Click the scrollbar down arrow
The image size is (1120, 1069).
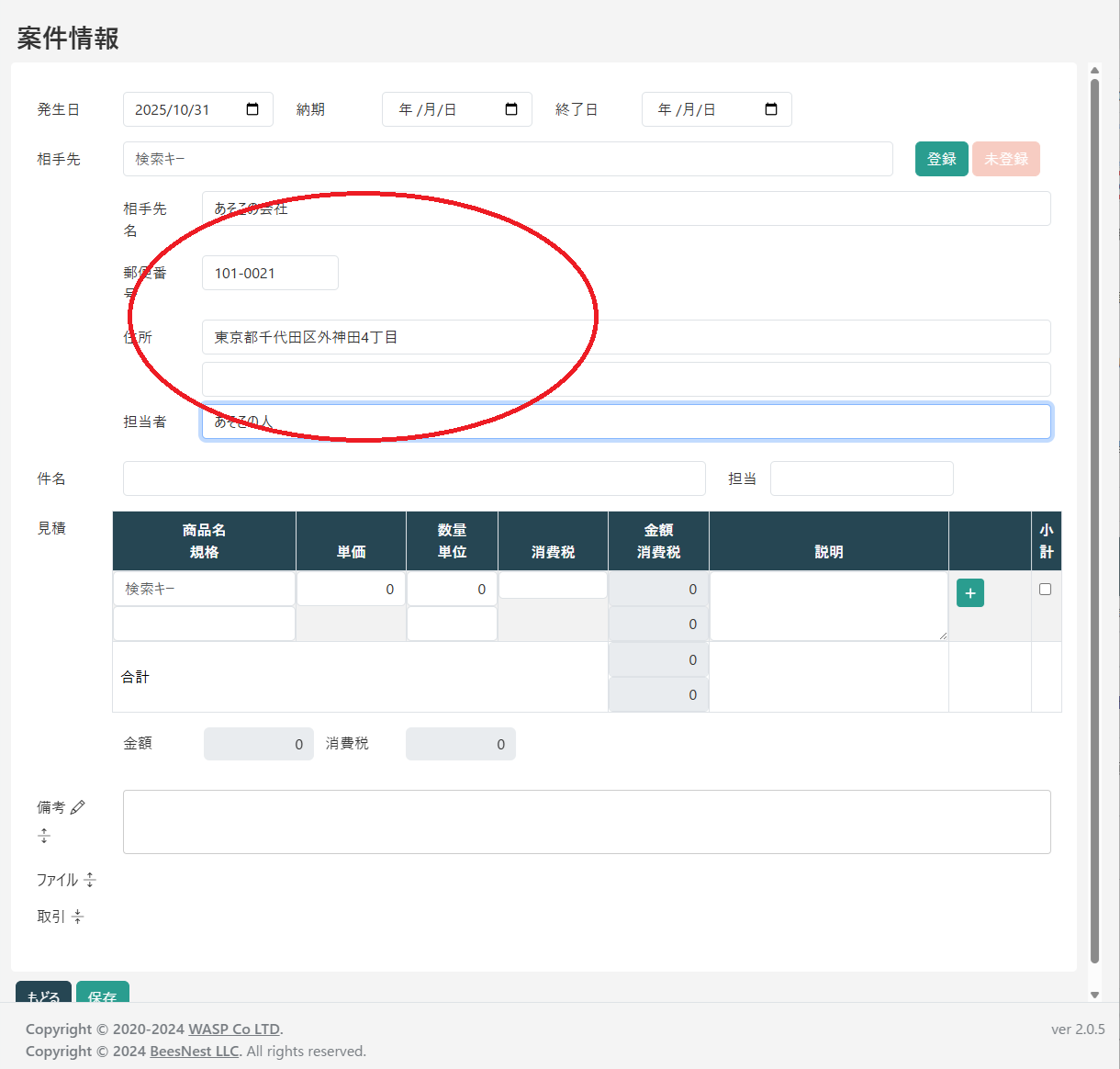1094,995
